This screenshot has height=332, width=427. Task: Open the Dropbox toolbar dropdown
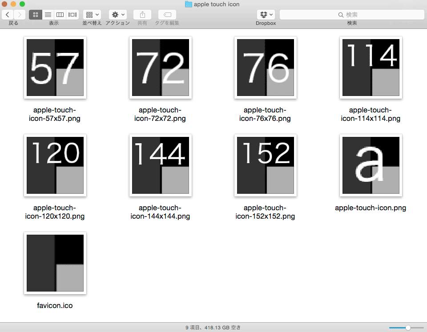(266, 15)
